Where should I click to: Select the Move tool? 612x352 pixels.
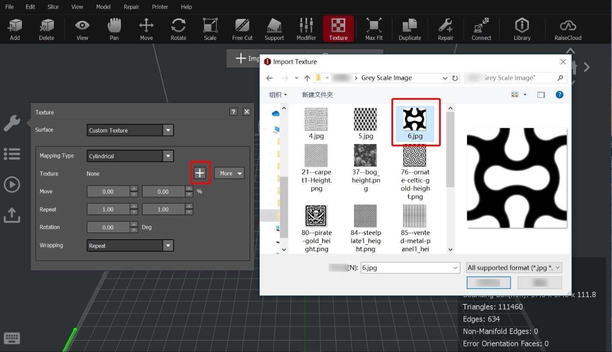coord(146,28)
